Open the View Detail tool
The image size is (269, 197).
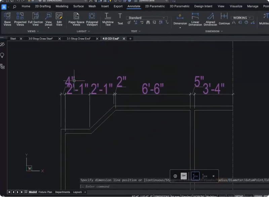[48, 19]
